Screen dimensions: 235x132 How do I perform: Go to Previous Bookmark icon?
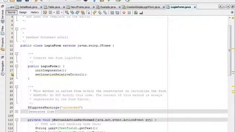pos(95,12)
